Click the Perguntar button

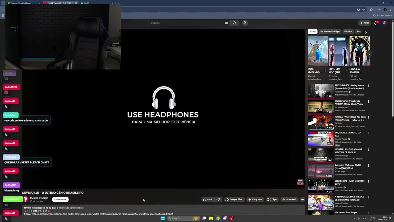[255, 199]
